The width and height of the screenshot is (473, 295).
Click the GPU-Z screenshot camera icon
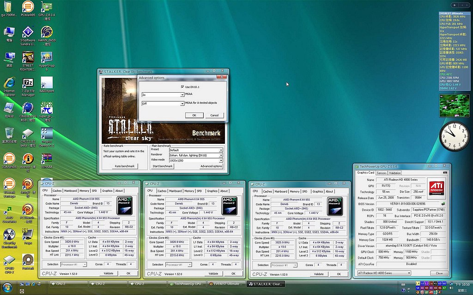tap(445, 172)
